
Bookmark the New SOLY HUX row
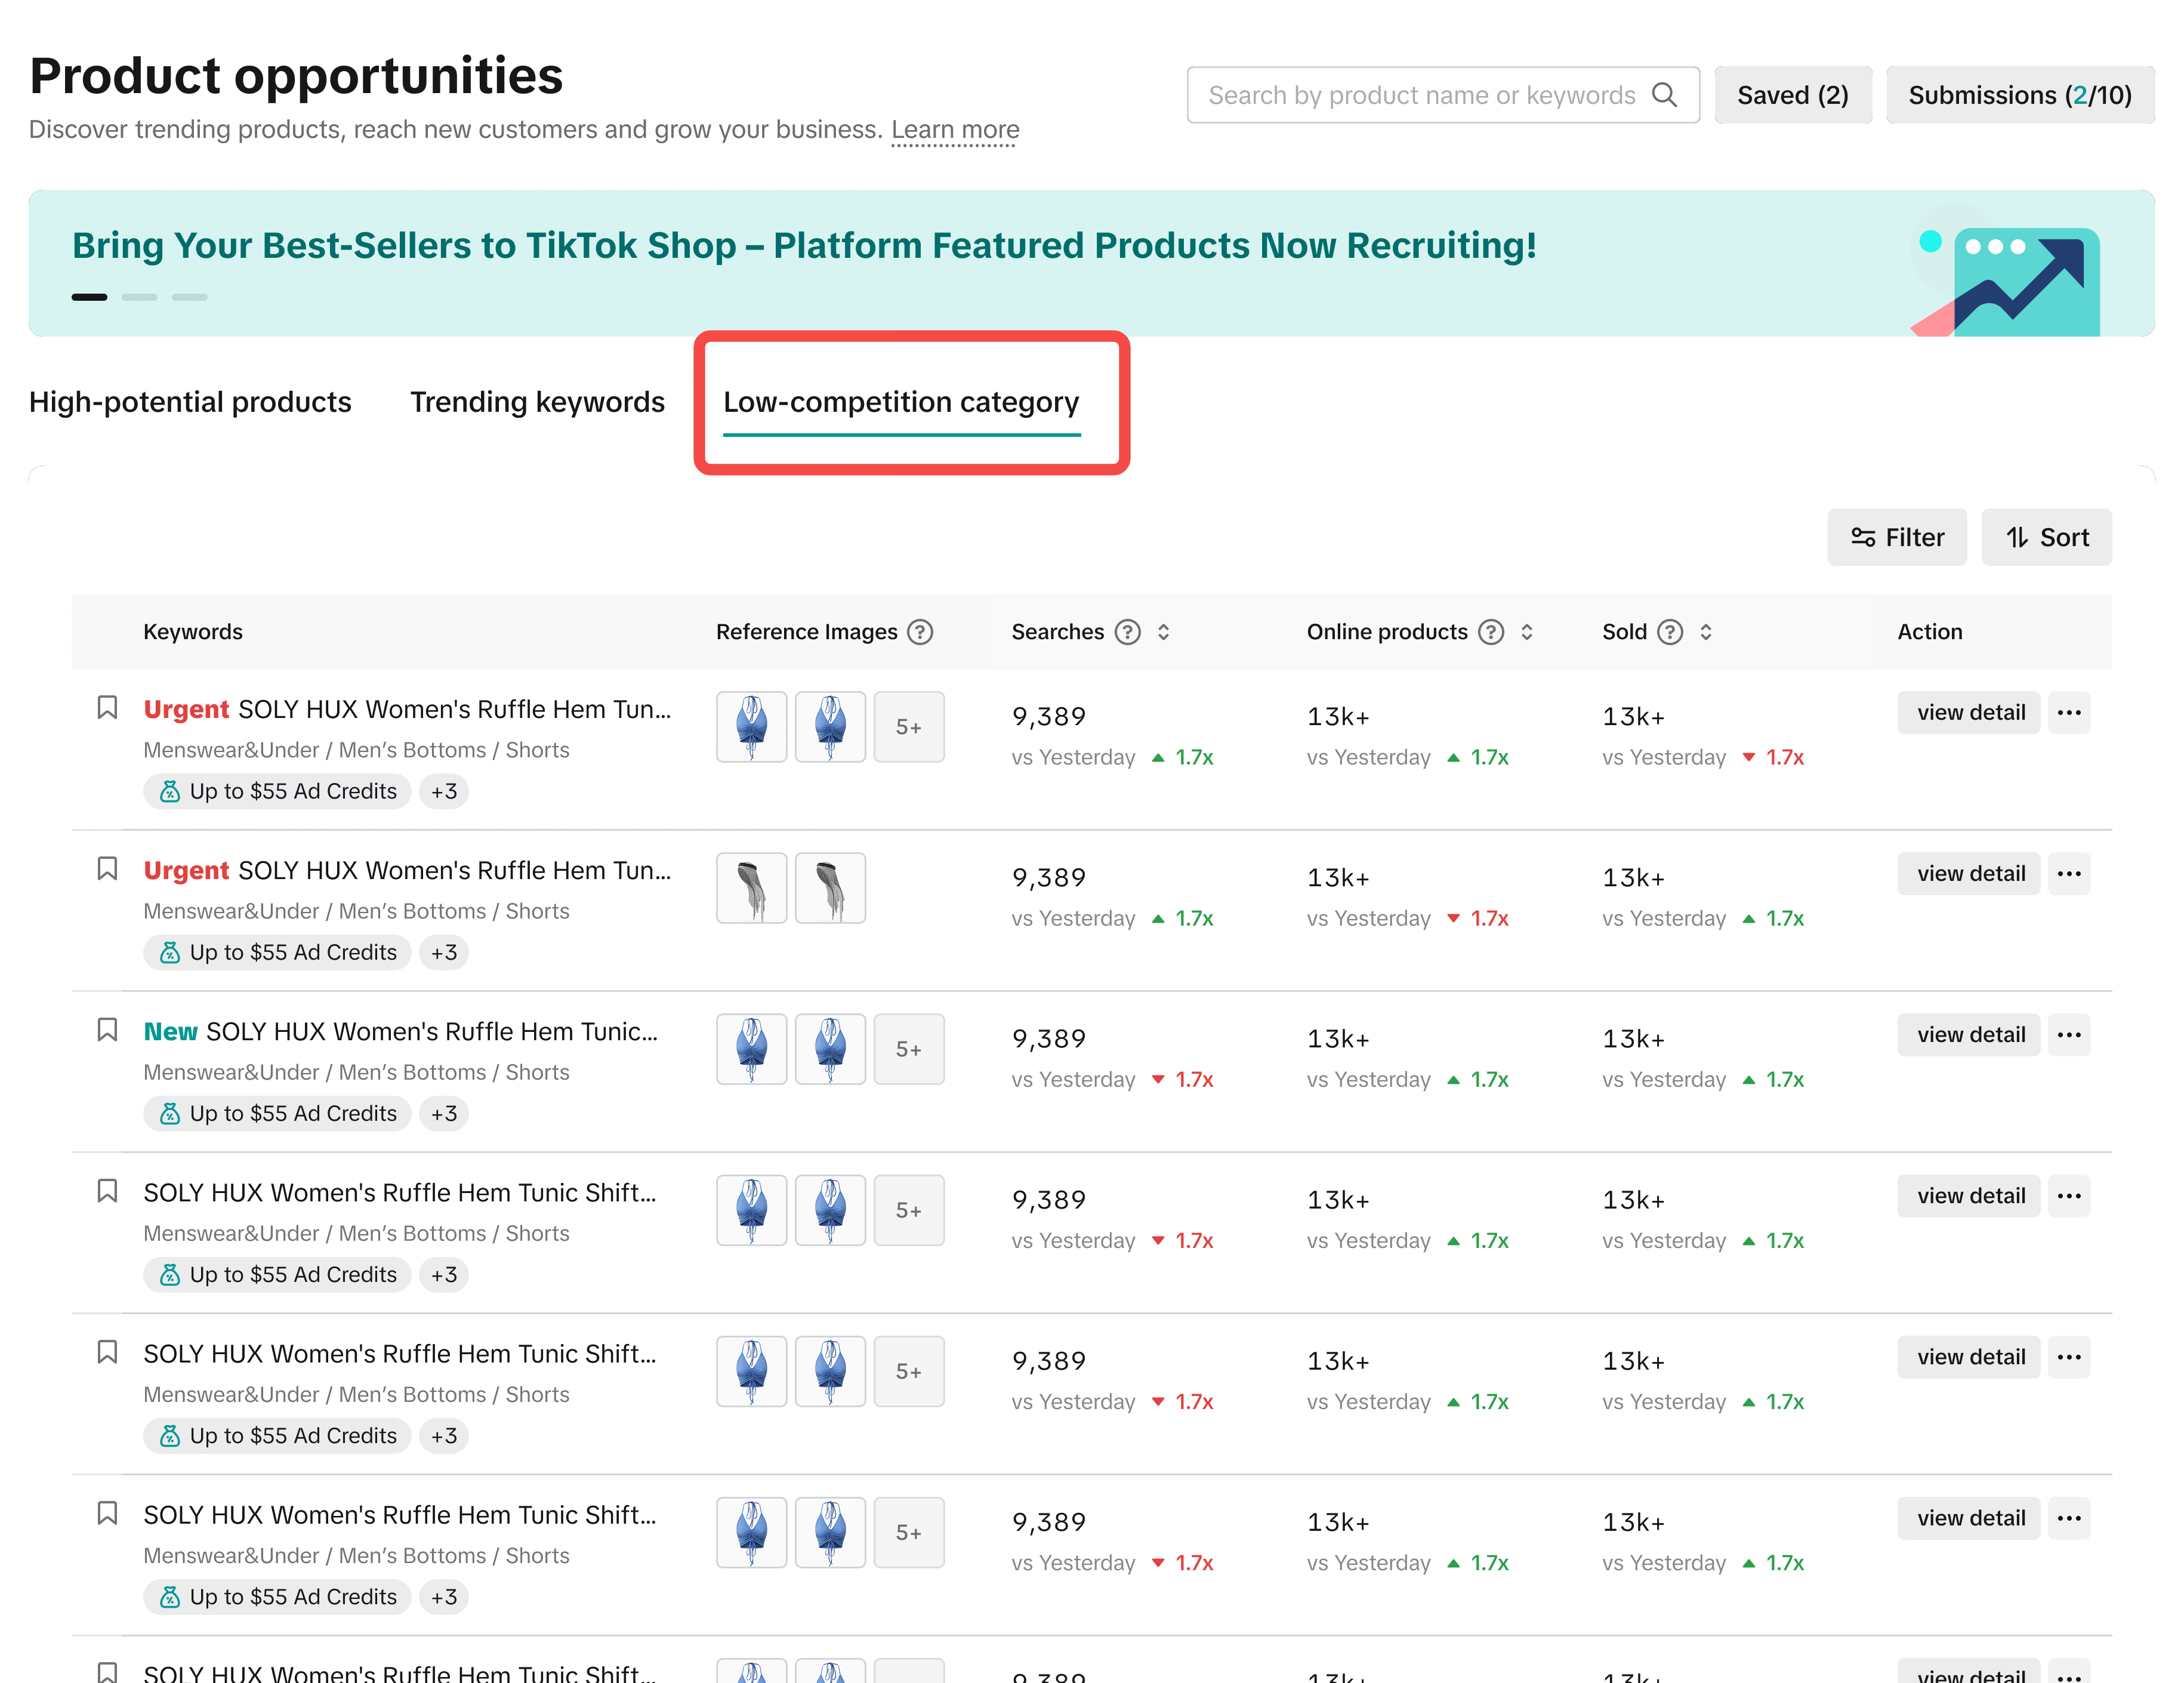(x=107, y=1030)
